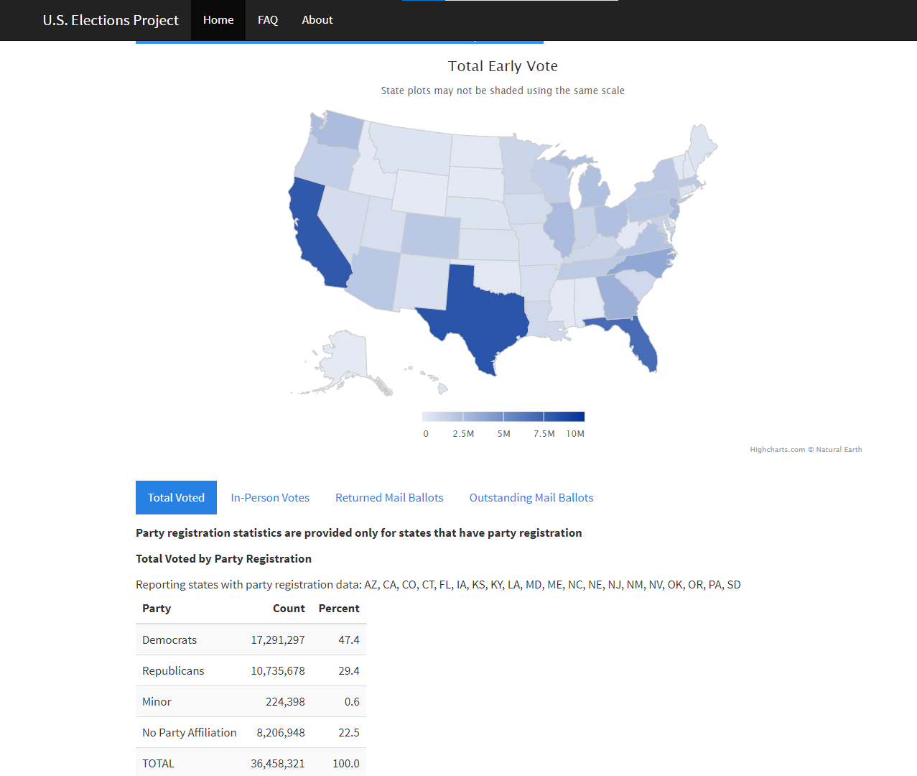Click the Democrats row label
Viewport: 917px width, 776px height.
169,639
